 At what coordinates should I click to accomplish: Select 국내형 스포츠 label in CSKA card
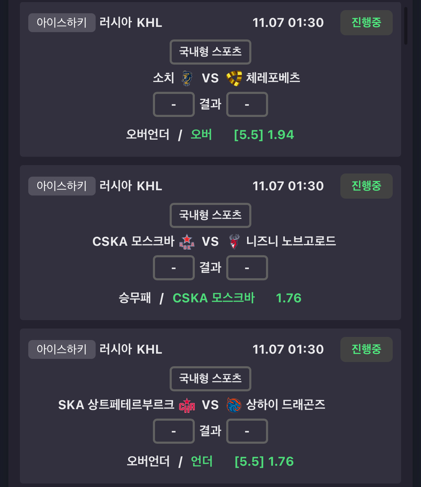coord(210,215)
